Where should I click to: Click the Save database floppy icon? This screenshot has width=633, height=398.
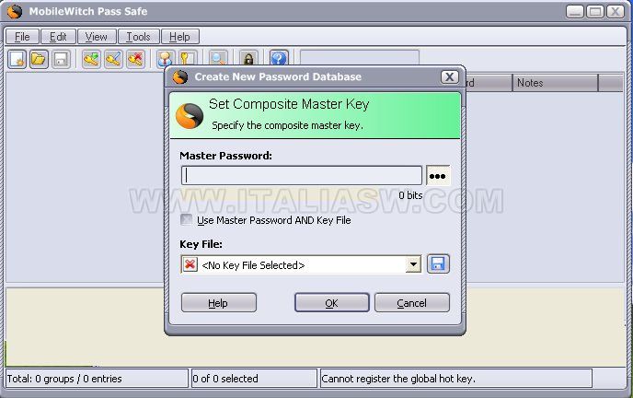coord(61,59)
